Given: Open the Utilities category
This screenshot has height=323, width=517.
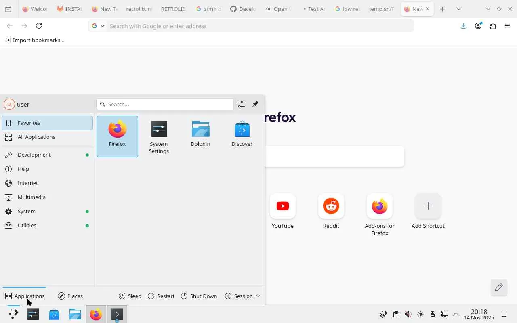Looking at the screenshot, I should point(47,225).
